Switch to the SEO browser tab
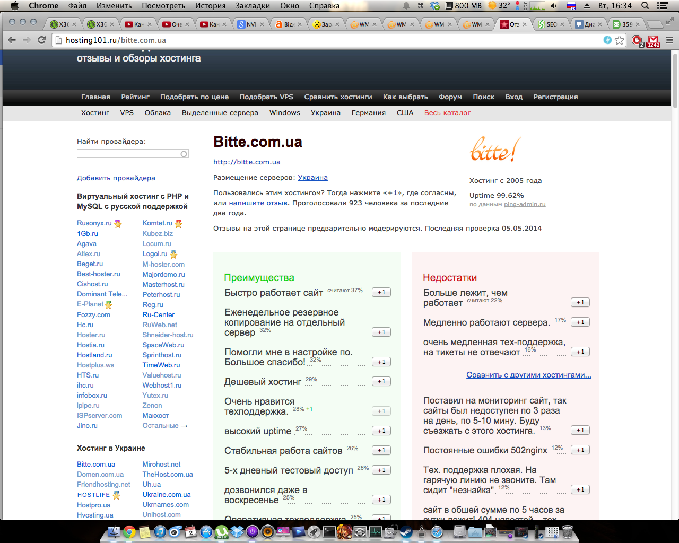This screenshot has width=679, height=543. click(551, 24)
